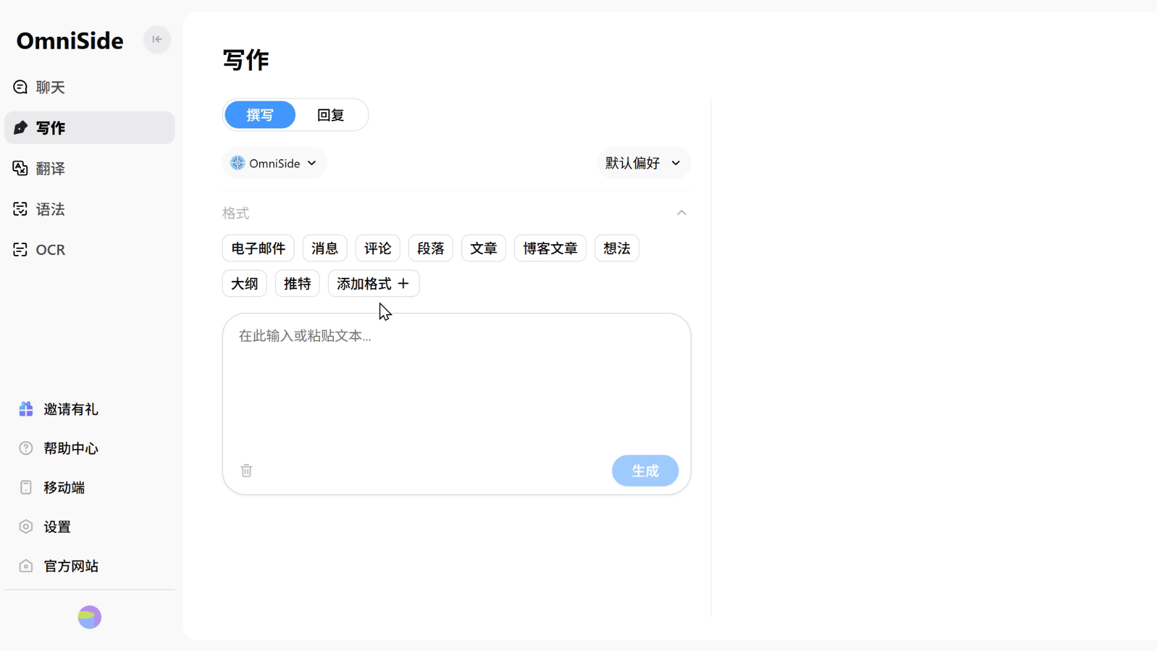Click into the text input area
Image resolution: width=1157 pixels, height=651 pixels.
[456, 386]
